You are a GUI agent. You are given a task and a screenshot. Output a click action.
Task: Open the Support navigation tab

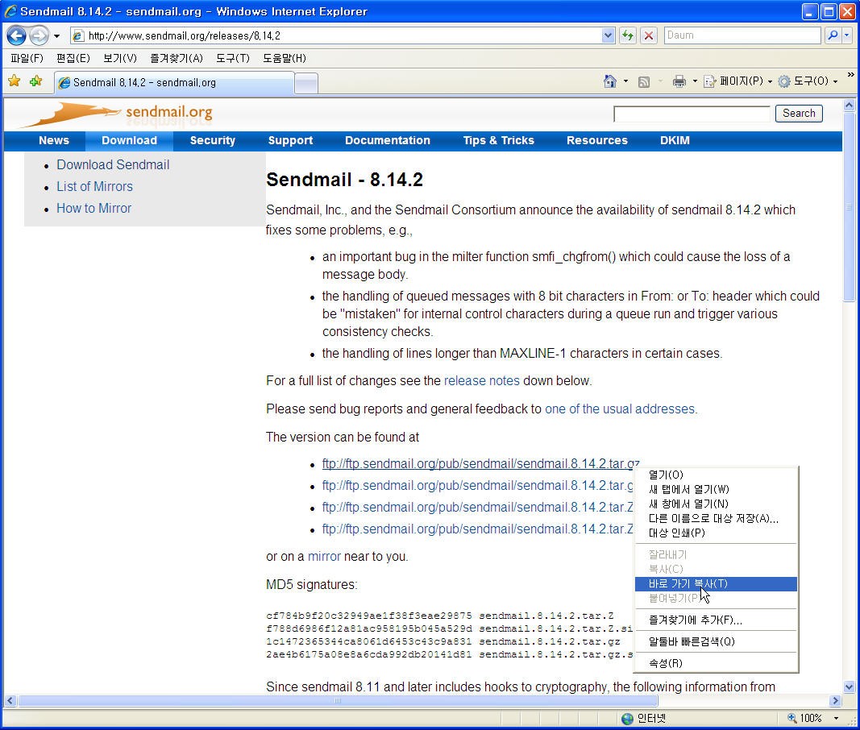pos(290,140)
